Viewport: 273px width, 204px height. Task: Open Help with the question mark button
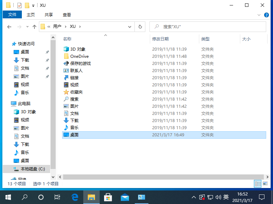(267, 15)
